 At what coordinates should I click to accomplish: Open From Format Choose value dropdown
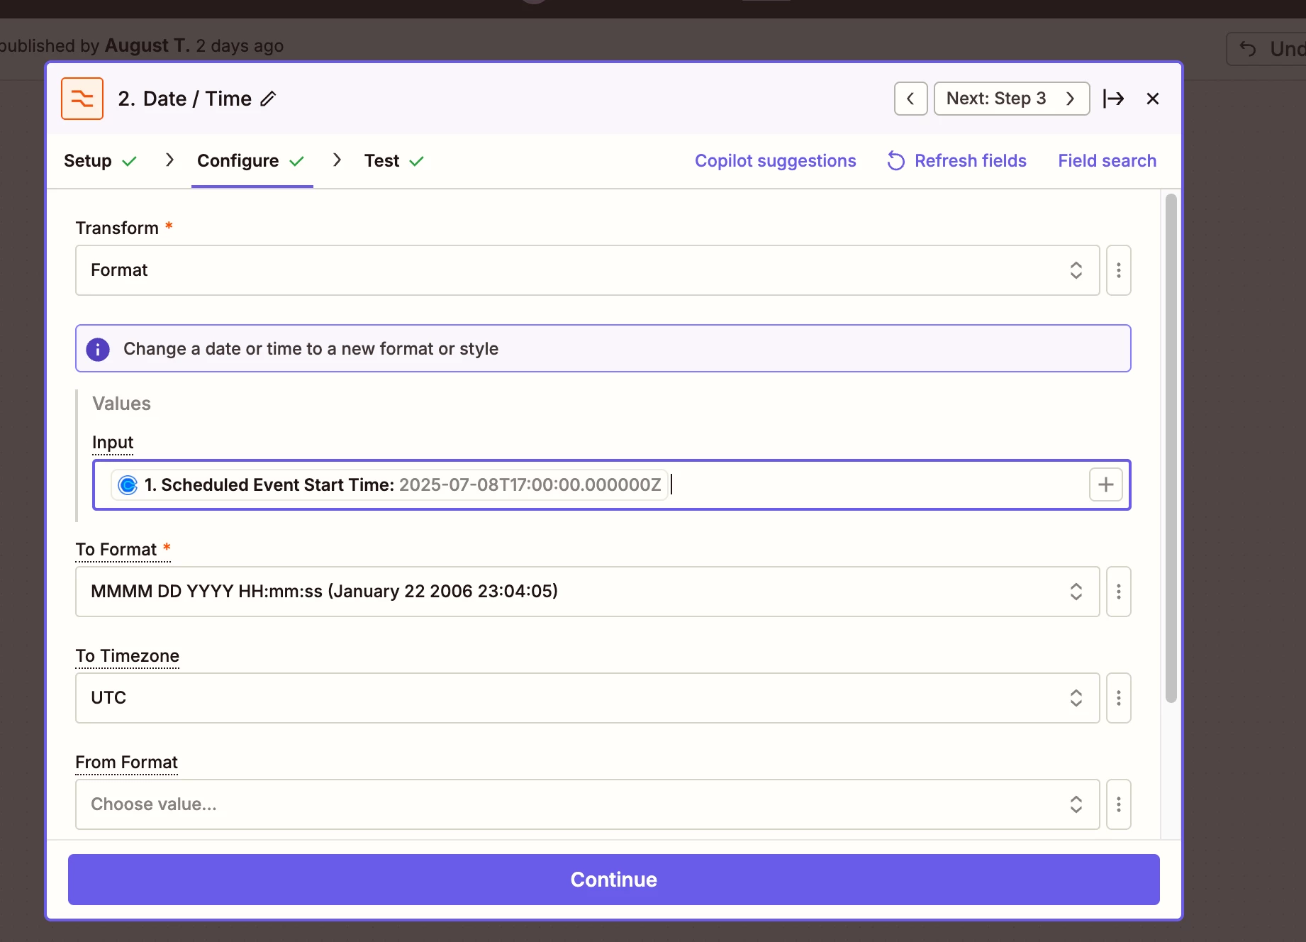(587, 804)
